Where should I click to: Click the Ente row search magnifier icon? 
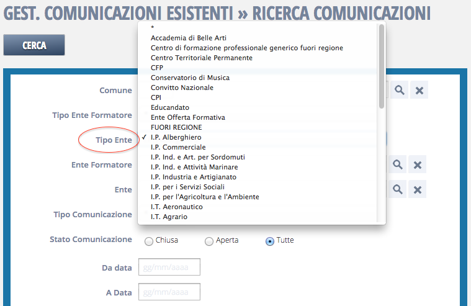point(398,189)
